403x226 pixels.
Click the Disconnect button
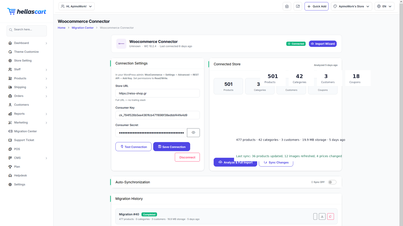coord(187,157)
